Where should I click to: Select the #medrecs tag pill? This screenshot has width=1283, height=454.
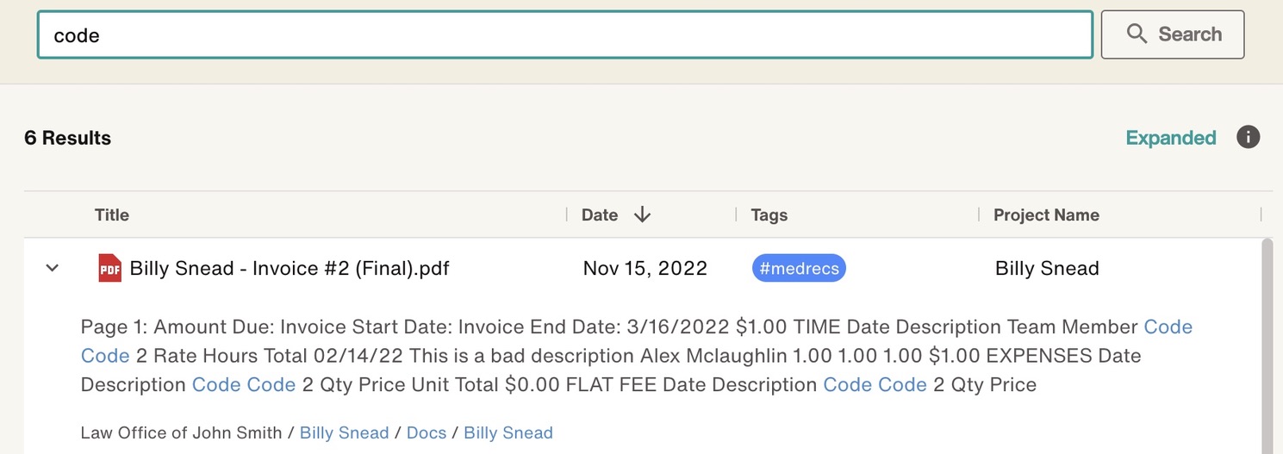pos(799,268)
